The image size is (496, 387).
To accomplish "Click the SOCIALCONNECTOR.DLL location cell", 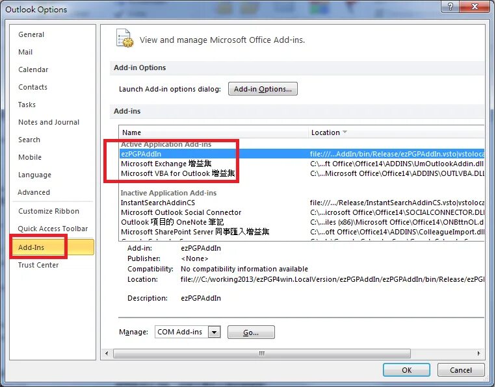I will pos(397,212).
